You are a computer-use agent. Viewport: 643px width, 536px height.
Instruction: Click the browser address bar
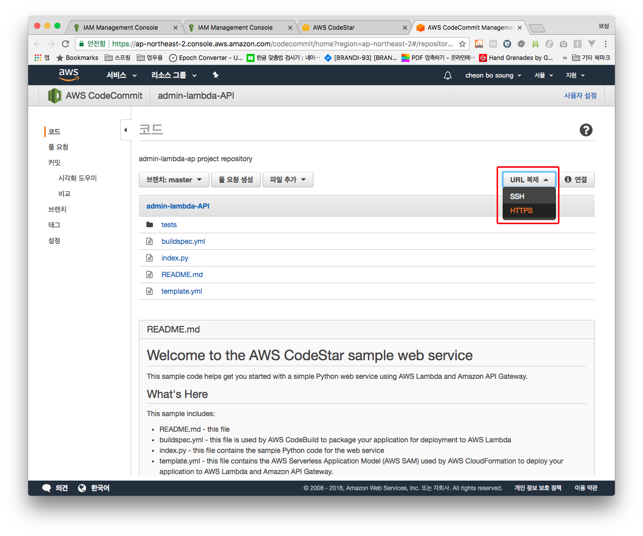pos(282,44)
